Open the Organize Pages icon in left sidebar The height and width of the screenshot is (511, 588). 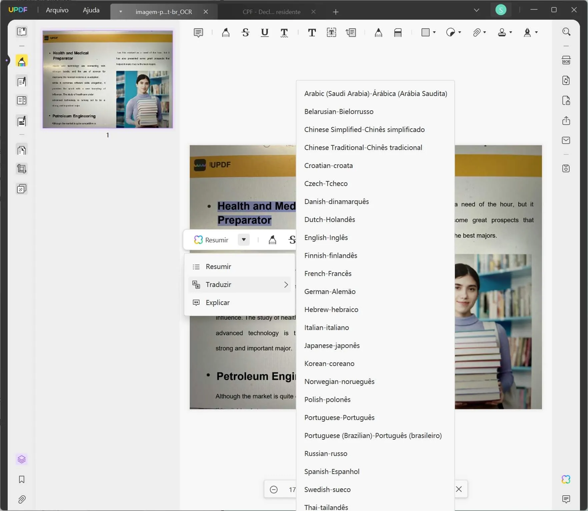point(22,150)
